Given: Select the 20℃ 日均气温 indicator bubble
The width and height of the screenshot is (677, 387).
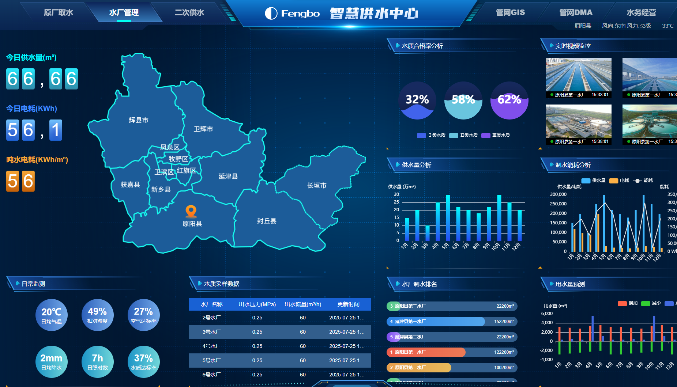Looking at the screenshot, I should click(x=52, y=315).
